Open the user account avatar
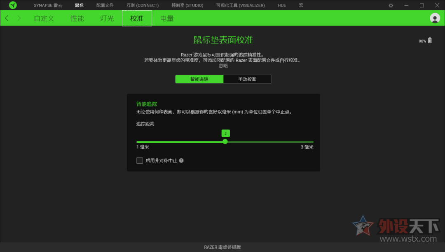445x252 pixels. (435, 18)
